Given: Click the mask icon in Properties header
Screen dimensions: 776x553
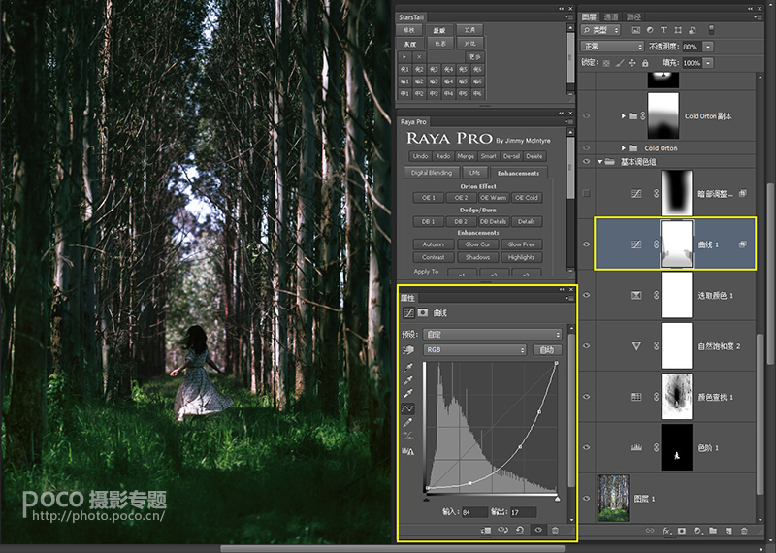Looking at the screenshot, I should coord(423,313).
